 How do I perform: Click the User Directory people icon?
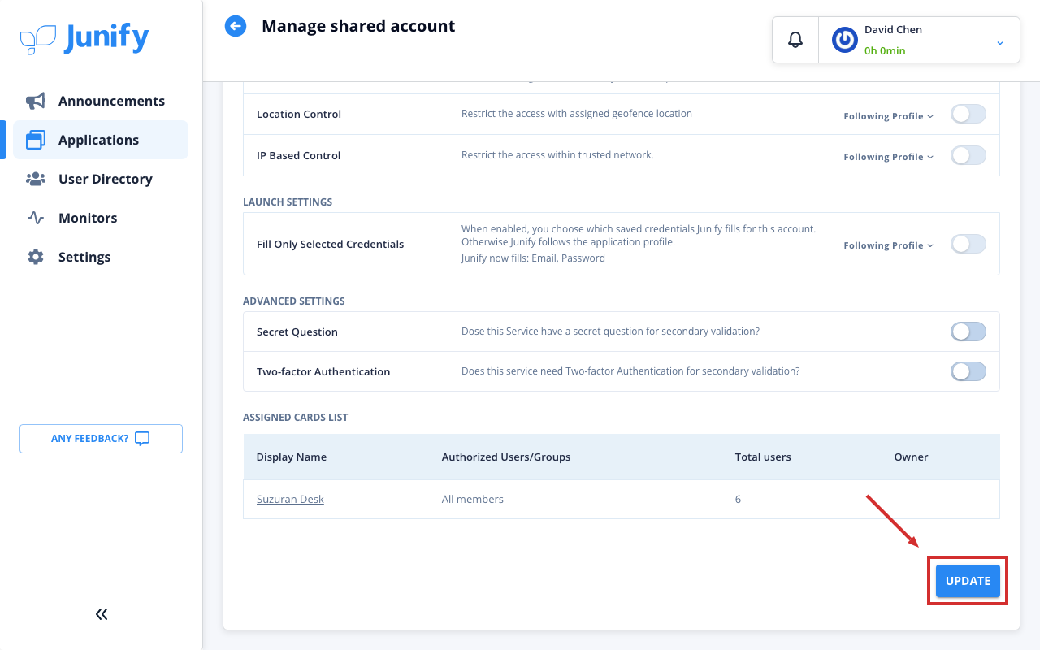pyautogui.click(x=36, y=179)
